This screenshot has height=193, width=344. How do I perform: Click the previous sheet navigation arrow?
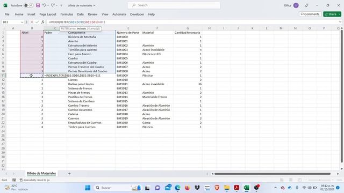pos(6,174)
